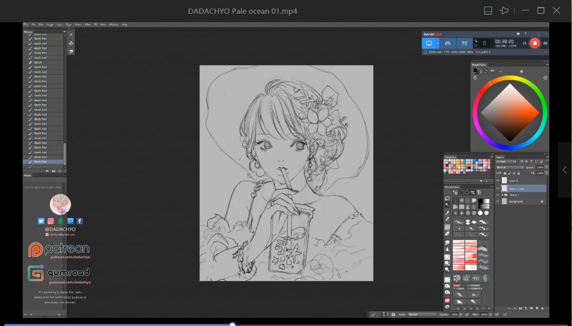Open Bandicam output folder icon
The height and width of the screenshot is (326, 572).
tap(518, 34)
